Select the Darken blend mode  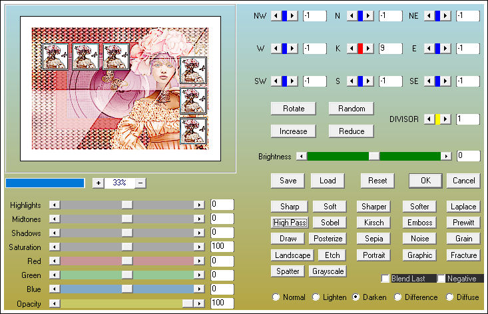(356, 297)
